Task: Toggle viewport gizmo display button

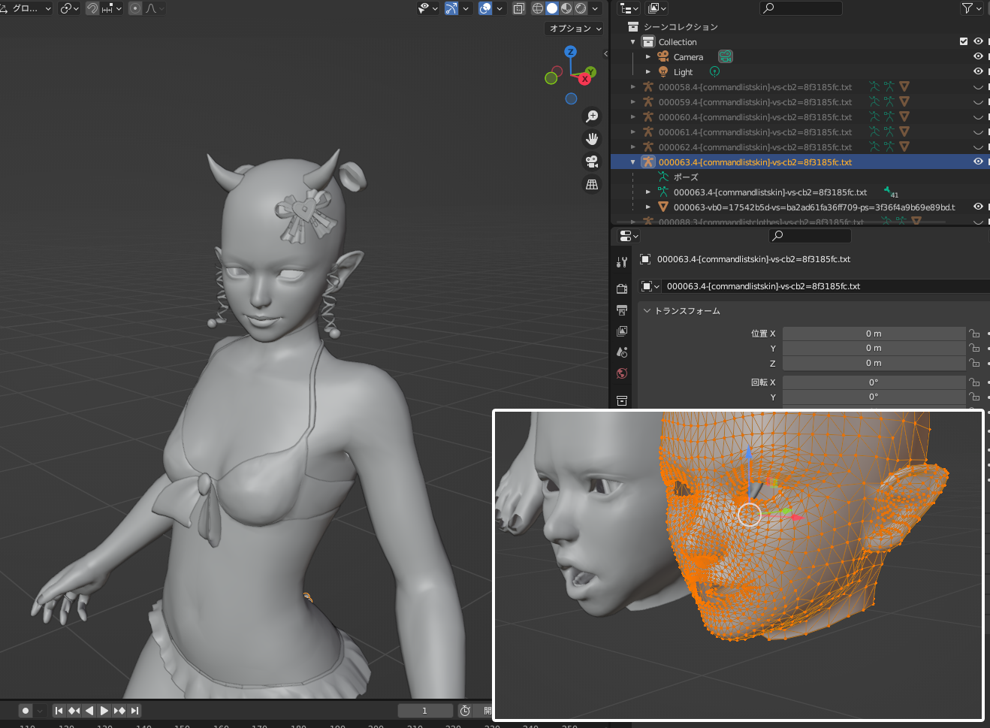Action: pos(451,8)
